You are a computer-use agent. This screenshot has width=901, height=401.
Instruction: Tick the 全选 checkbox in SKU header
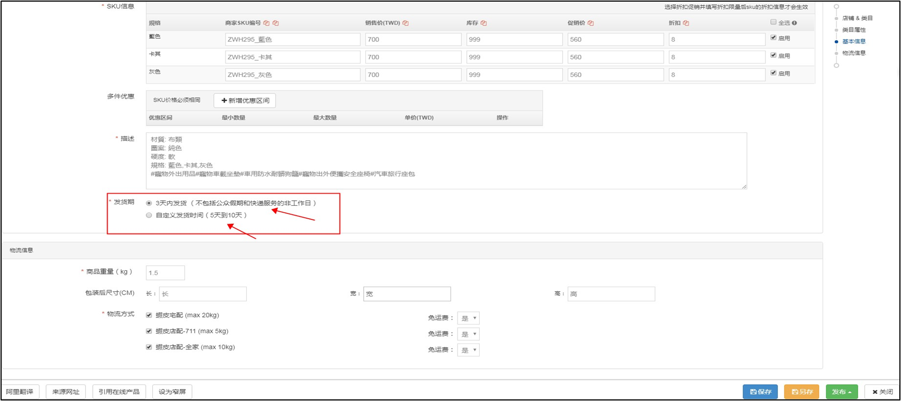[x=773, y=22]
